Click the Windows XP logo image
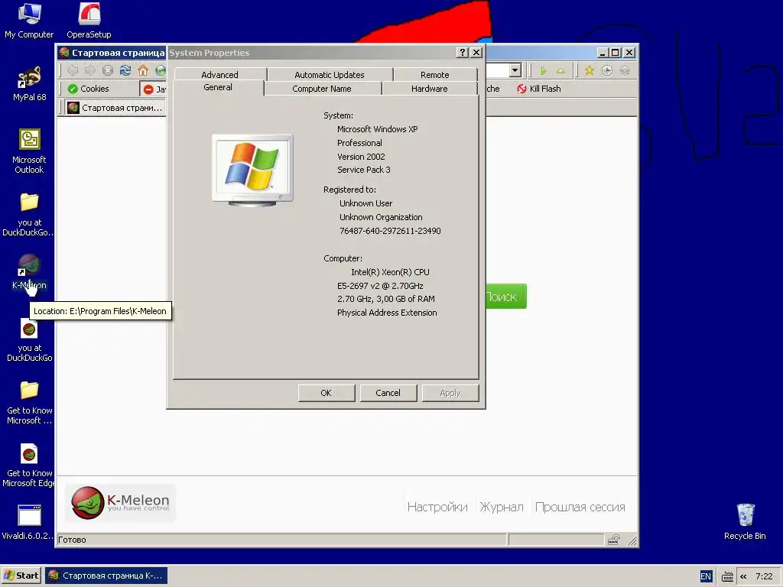This screenshot has width=783, height=587. 252,170
